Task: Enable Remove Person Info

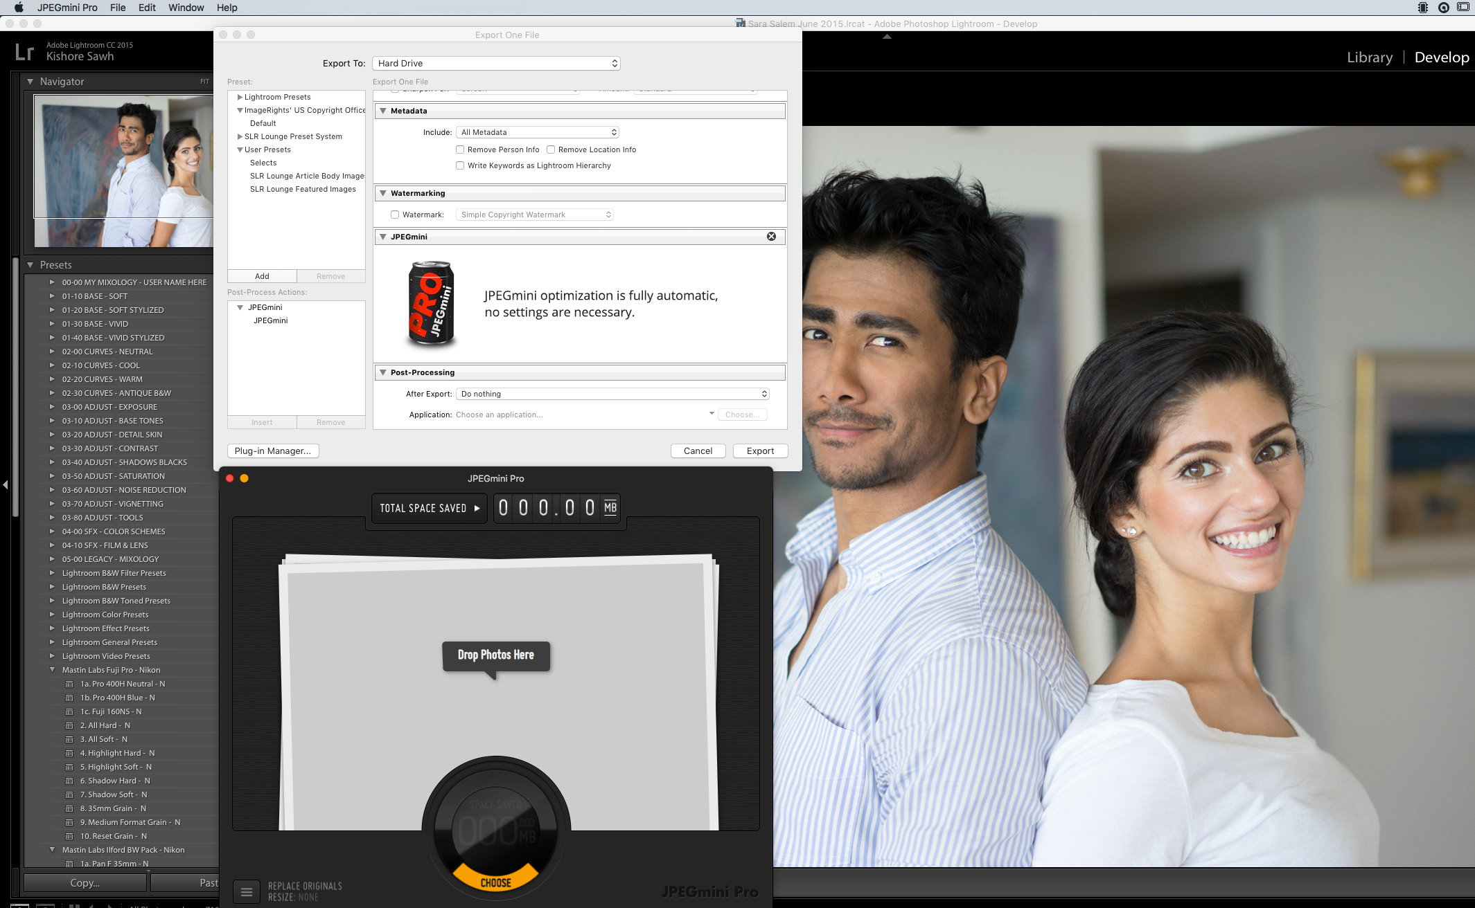Action: (x=460, y=149)
